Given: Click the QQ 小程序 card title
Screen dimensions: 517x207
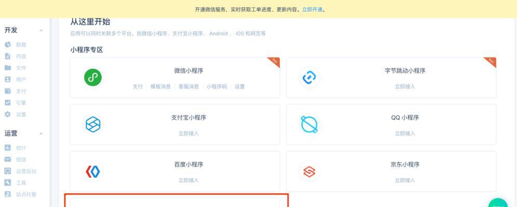Looking at the screenshot, I should coord(405,117).
